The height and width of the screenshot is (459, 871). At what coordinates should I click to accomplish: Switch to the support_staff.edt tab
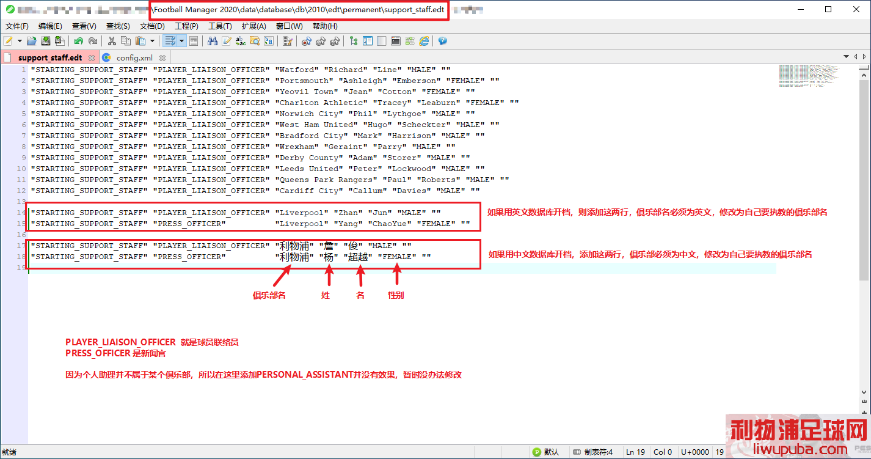pos(50,57)
